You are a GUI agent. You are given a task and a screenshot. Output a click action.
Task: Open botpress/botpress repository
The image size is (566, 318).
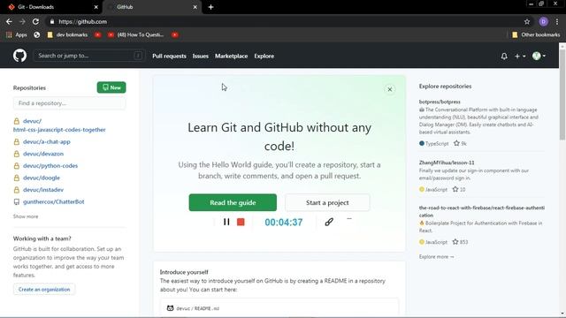click(x=440, y=102)
